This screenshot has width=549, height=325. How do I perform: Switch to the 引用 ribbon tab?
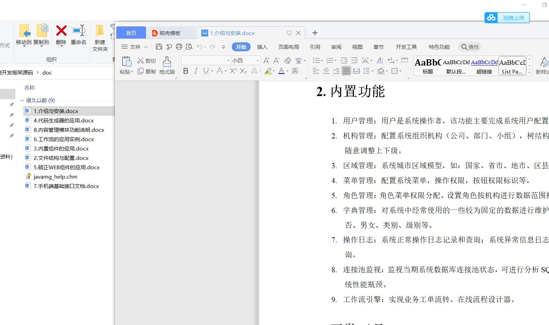coord(315,47)
